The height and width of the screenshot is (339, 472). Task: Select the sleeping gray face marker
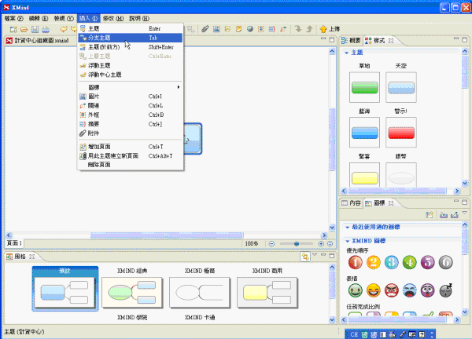tap(445, 290)
